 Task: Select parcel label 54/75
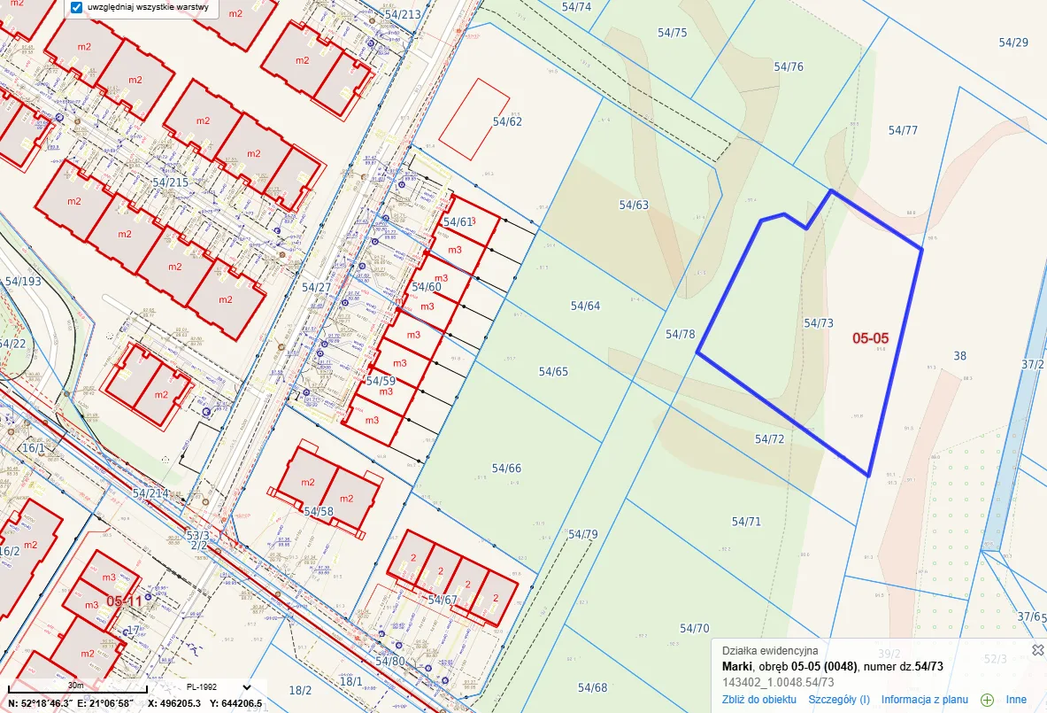pos(672,33)
